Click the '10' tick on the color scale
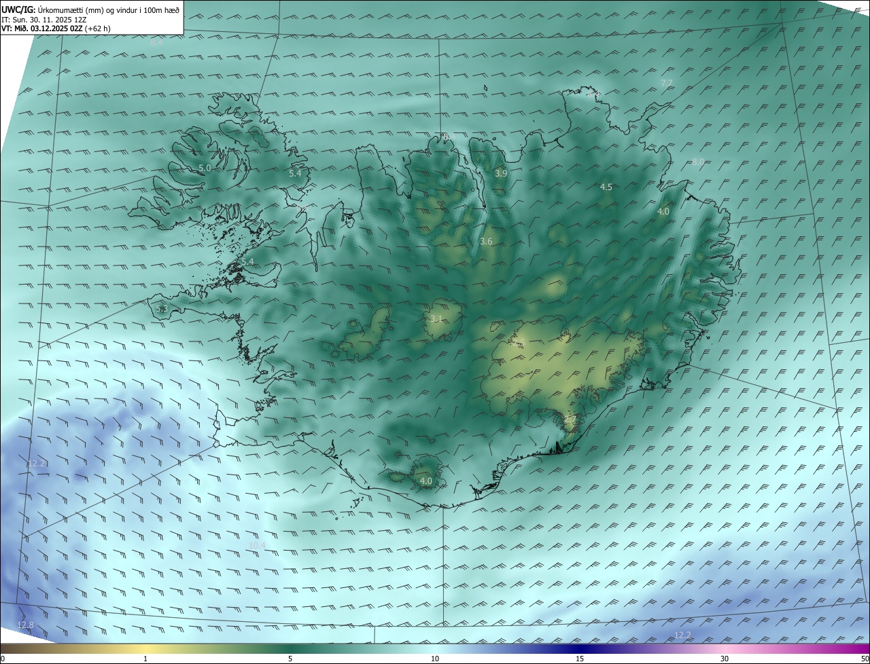This screenshot has width=870, height=664. pyautogui.click(x=435, y=659)
